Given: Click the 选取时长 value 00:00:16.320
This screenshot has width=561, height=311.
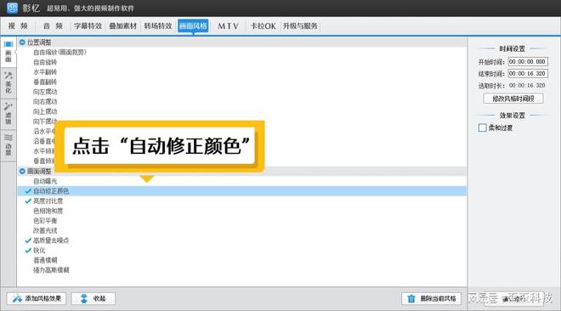Looking at the screenshot, I should coord(527,86).
